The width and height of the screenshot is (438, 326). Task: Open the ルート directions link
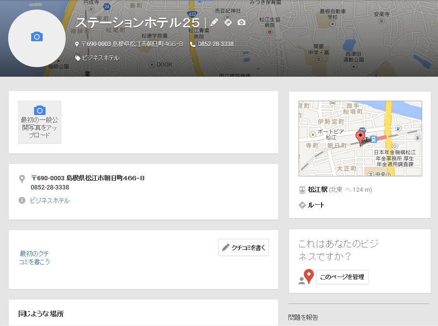tap(316, 205)
